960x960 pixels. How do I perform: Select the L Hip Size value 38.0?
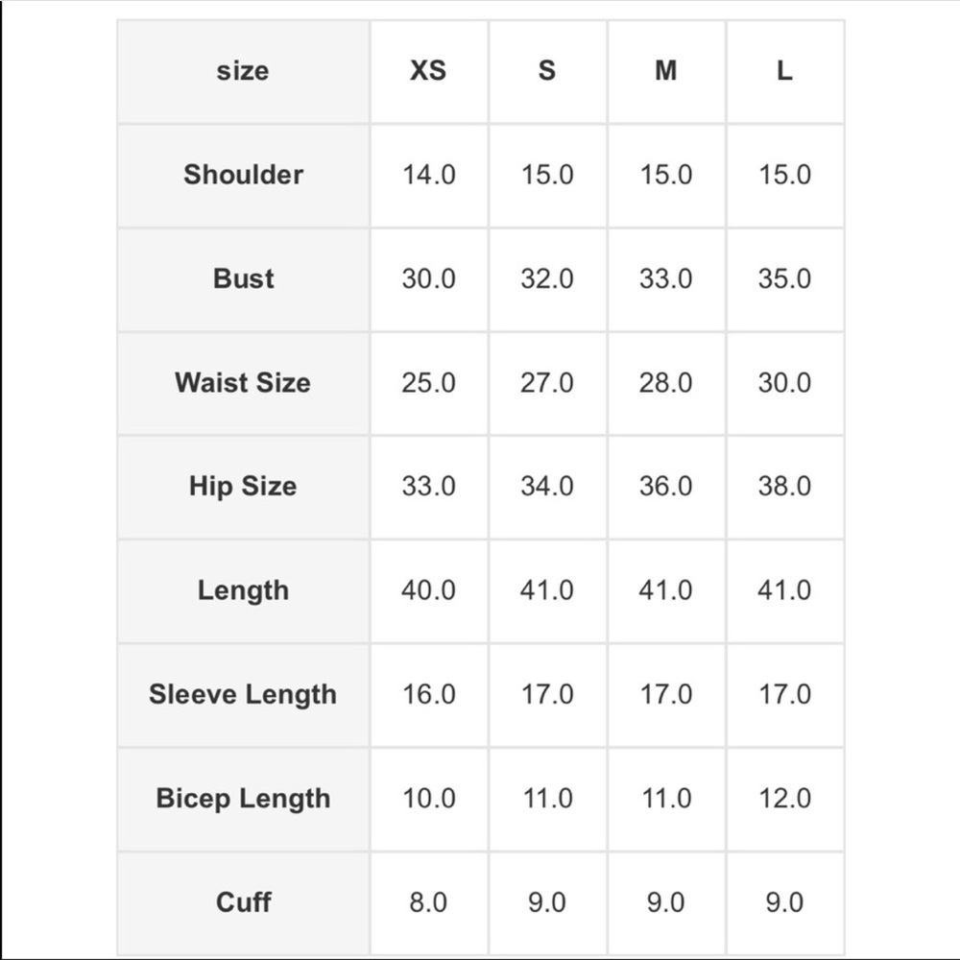(784, 486)
